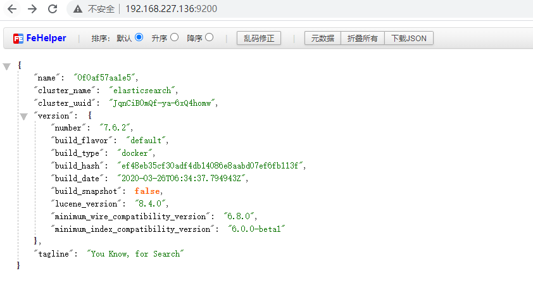Viewport: 533px width, 299px height.
Task: Click the 乱码修正 button
Action: click(259, 38)
